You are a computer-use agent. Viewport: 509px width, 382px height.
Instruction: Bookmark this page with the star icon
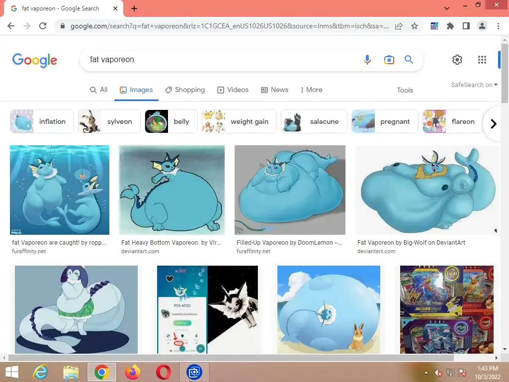click(415, 26)
